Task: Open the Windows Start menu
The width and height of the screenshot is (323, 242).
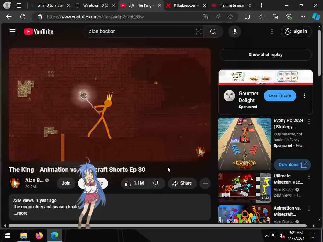Action: pos(8,236)
